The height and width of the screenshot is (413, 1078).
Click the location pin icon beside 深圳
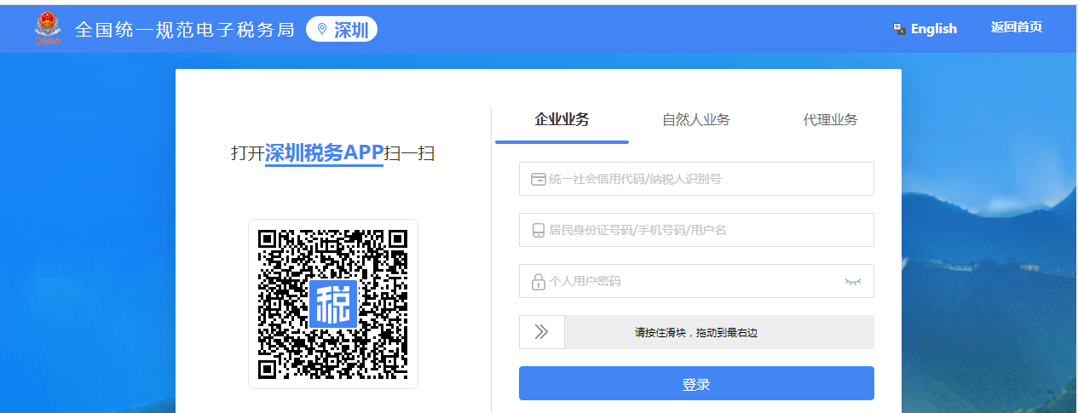[x=322, y=30]
